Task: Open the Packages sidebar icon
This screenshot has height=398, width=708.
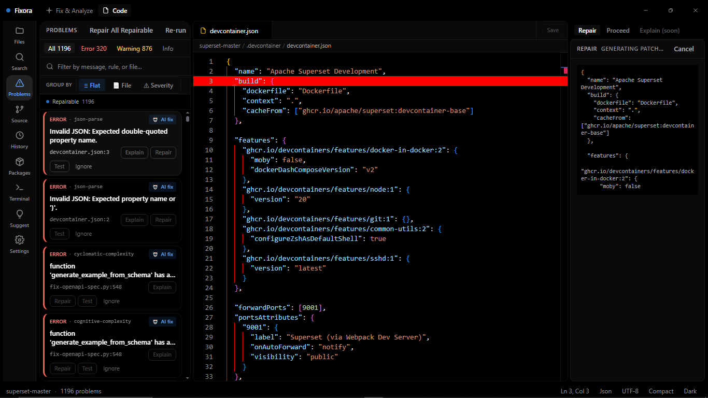Action: tap(19, 166)
